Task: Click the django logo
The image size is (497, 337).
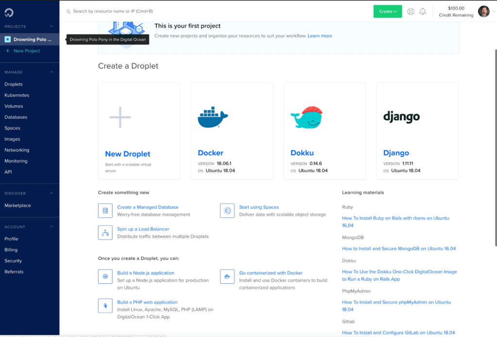Action: tap(401, 117)
